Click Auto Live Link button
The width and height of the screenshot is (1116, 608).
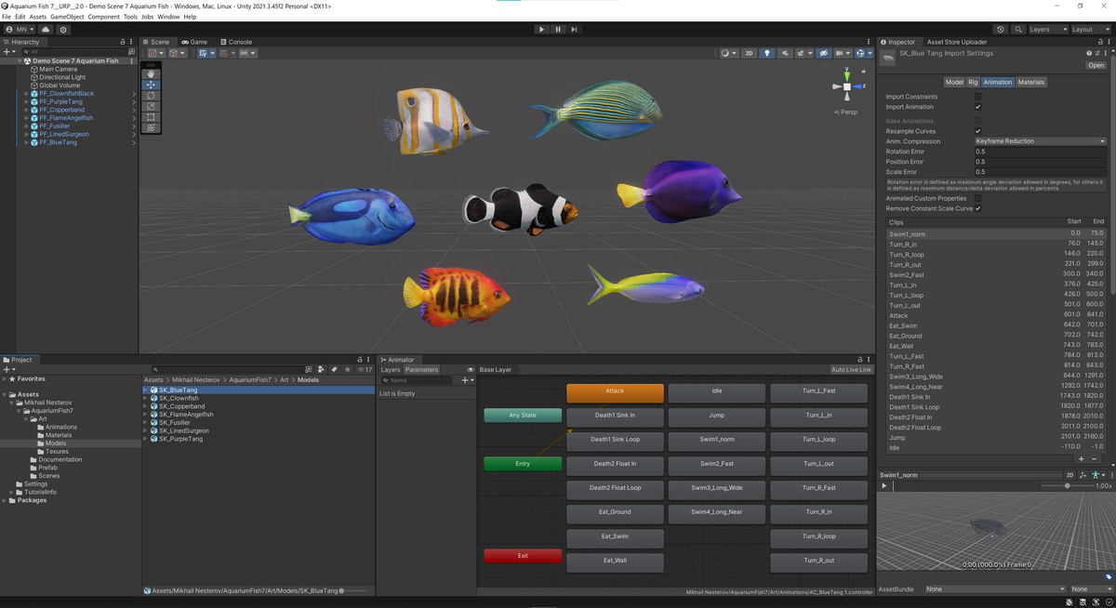[851, 370]
